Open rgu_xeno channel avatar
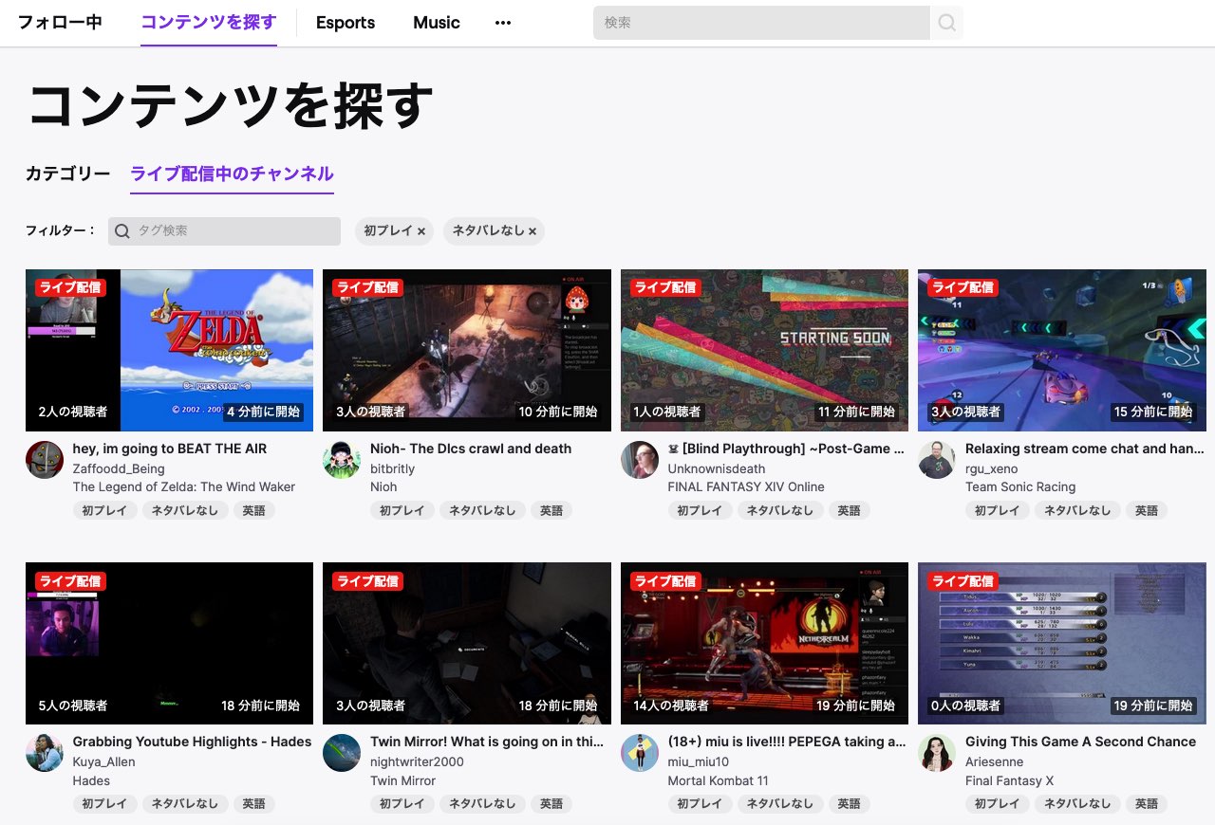 click(937, 460)
